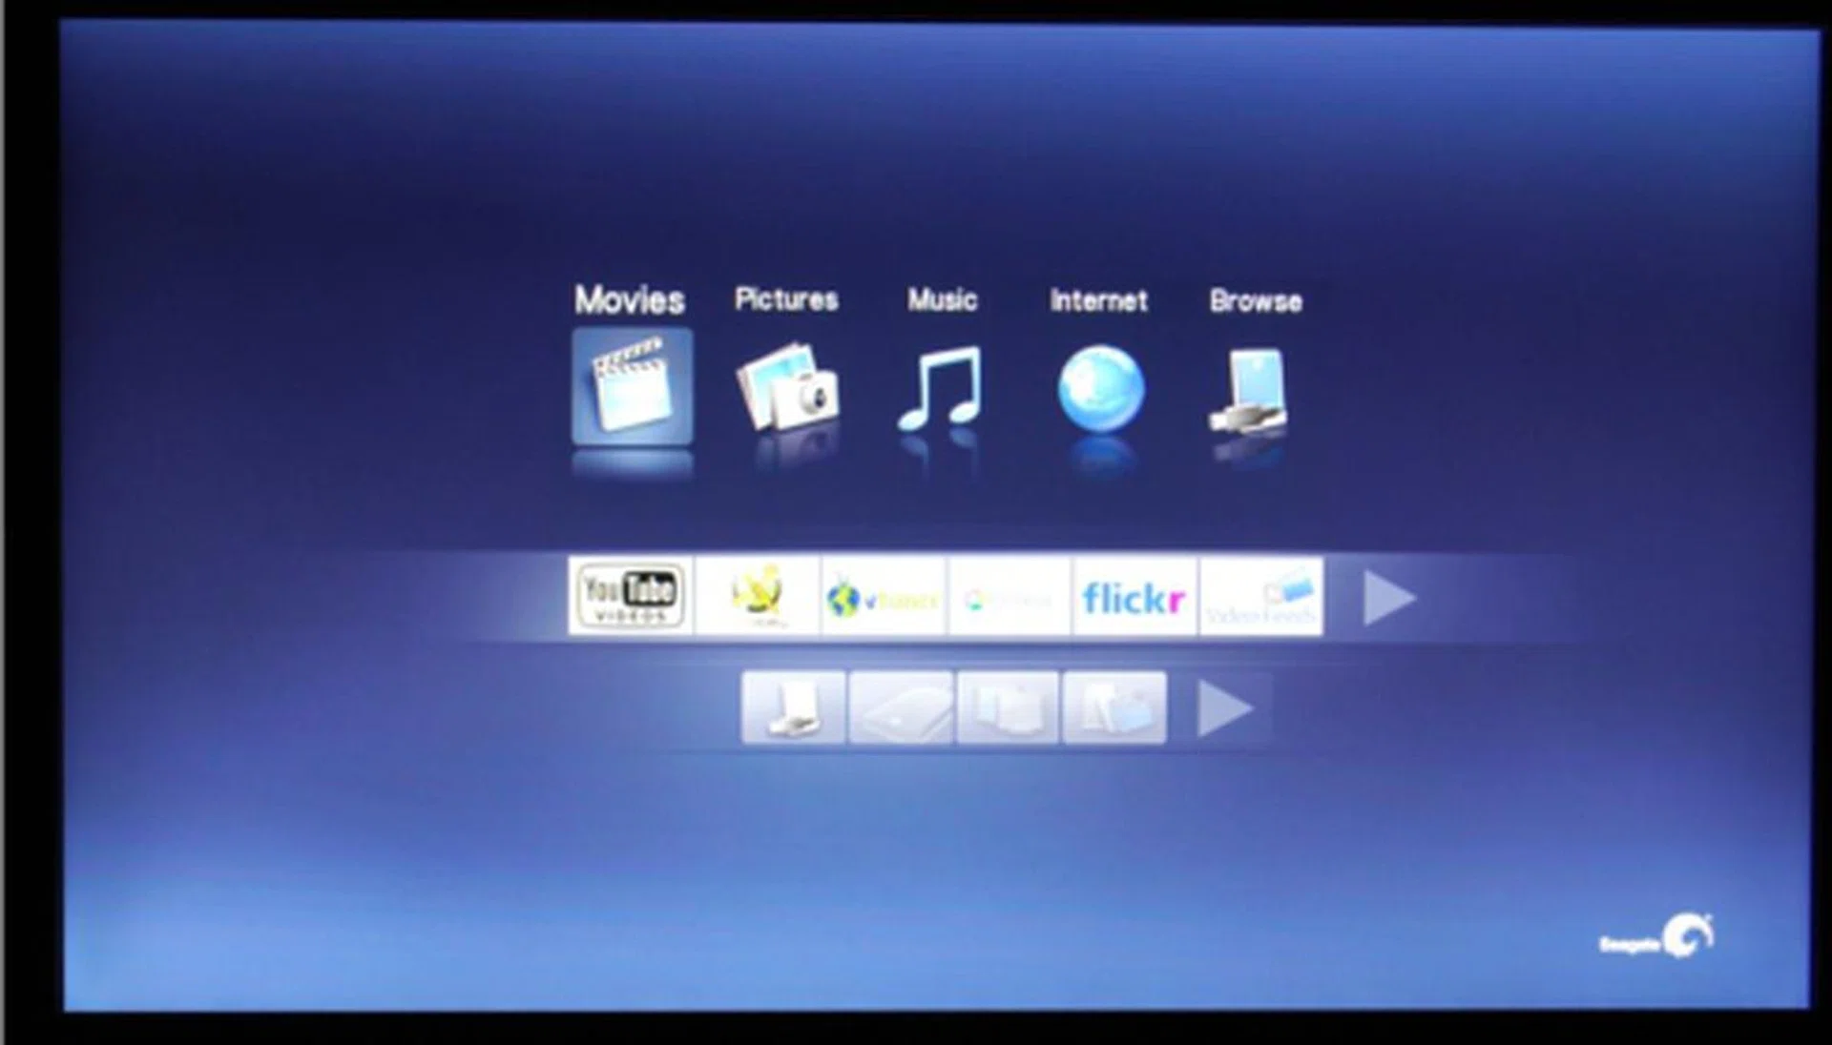The width and height of the screenshot is (1832, 1045).
Task: Open the Pictures camera icon
Action: pyautogui.click(x=787, y=389)
